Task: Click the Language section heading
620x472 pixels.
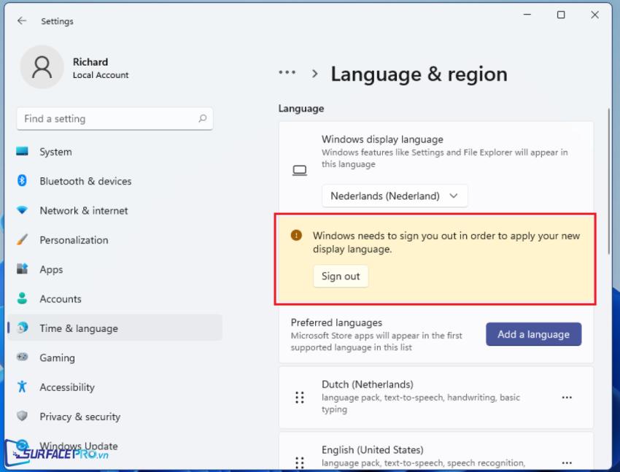Action: pos(301,108)
